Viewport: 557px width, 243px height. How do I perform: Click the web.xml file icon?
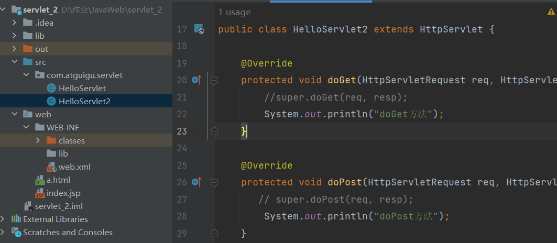[x=51, y=167]
